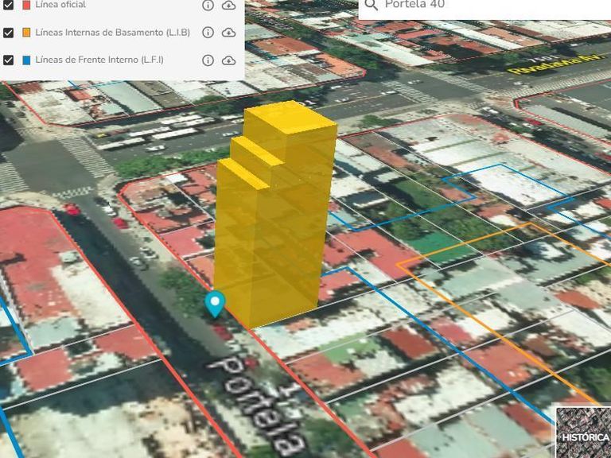Focus the Portela 40 search field
611x458 pixels.
point(485,6)
